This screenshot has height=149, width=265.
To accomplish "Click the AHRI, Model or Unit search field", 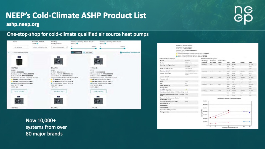I will (40, 47).
